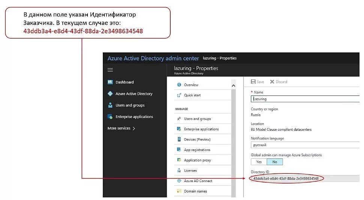This screenshot has height=200, width=364.
Task: Click the Country or region label
Action: [x=265, y=109]
